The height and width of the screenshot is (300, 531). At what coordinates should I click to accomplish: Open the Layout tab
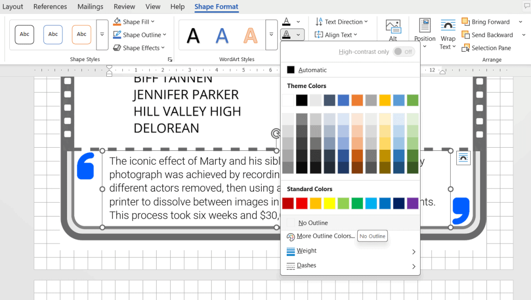[x=12, y=6]
